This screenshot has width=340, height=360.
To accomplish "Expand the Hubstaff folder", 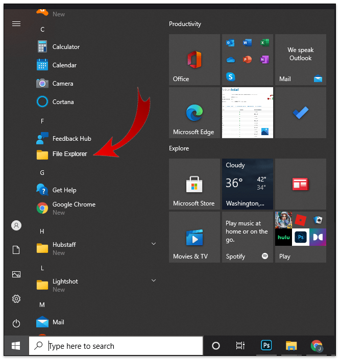I will click(154, 244).
